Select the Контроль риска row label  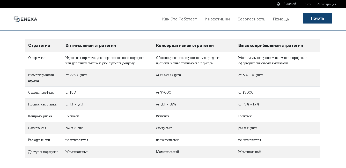pyautogui.click(x=40, y=116)
